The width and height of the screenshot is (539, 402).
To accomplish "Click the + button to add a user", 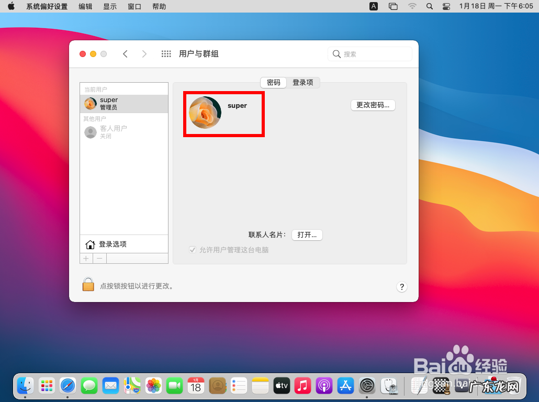I will click(86, 258).
